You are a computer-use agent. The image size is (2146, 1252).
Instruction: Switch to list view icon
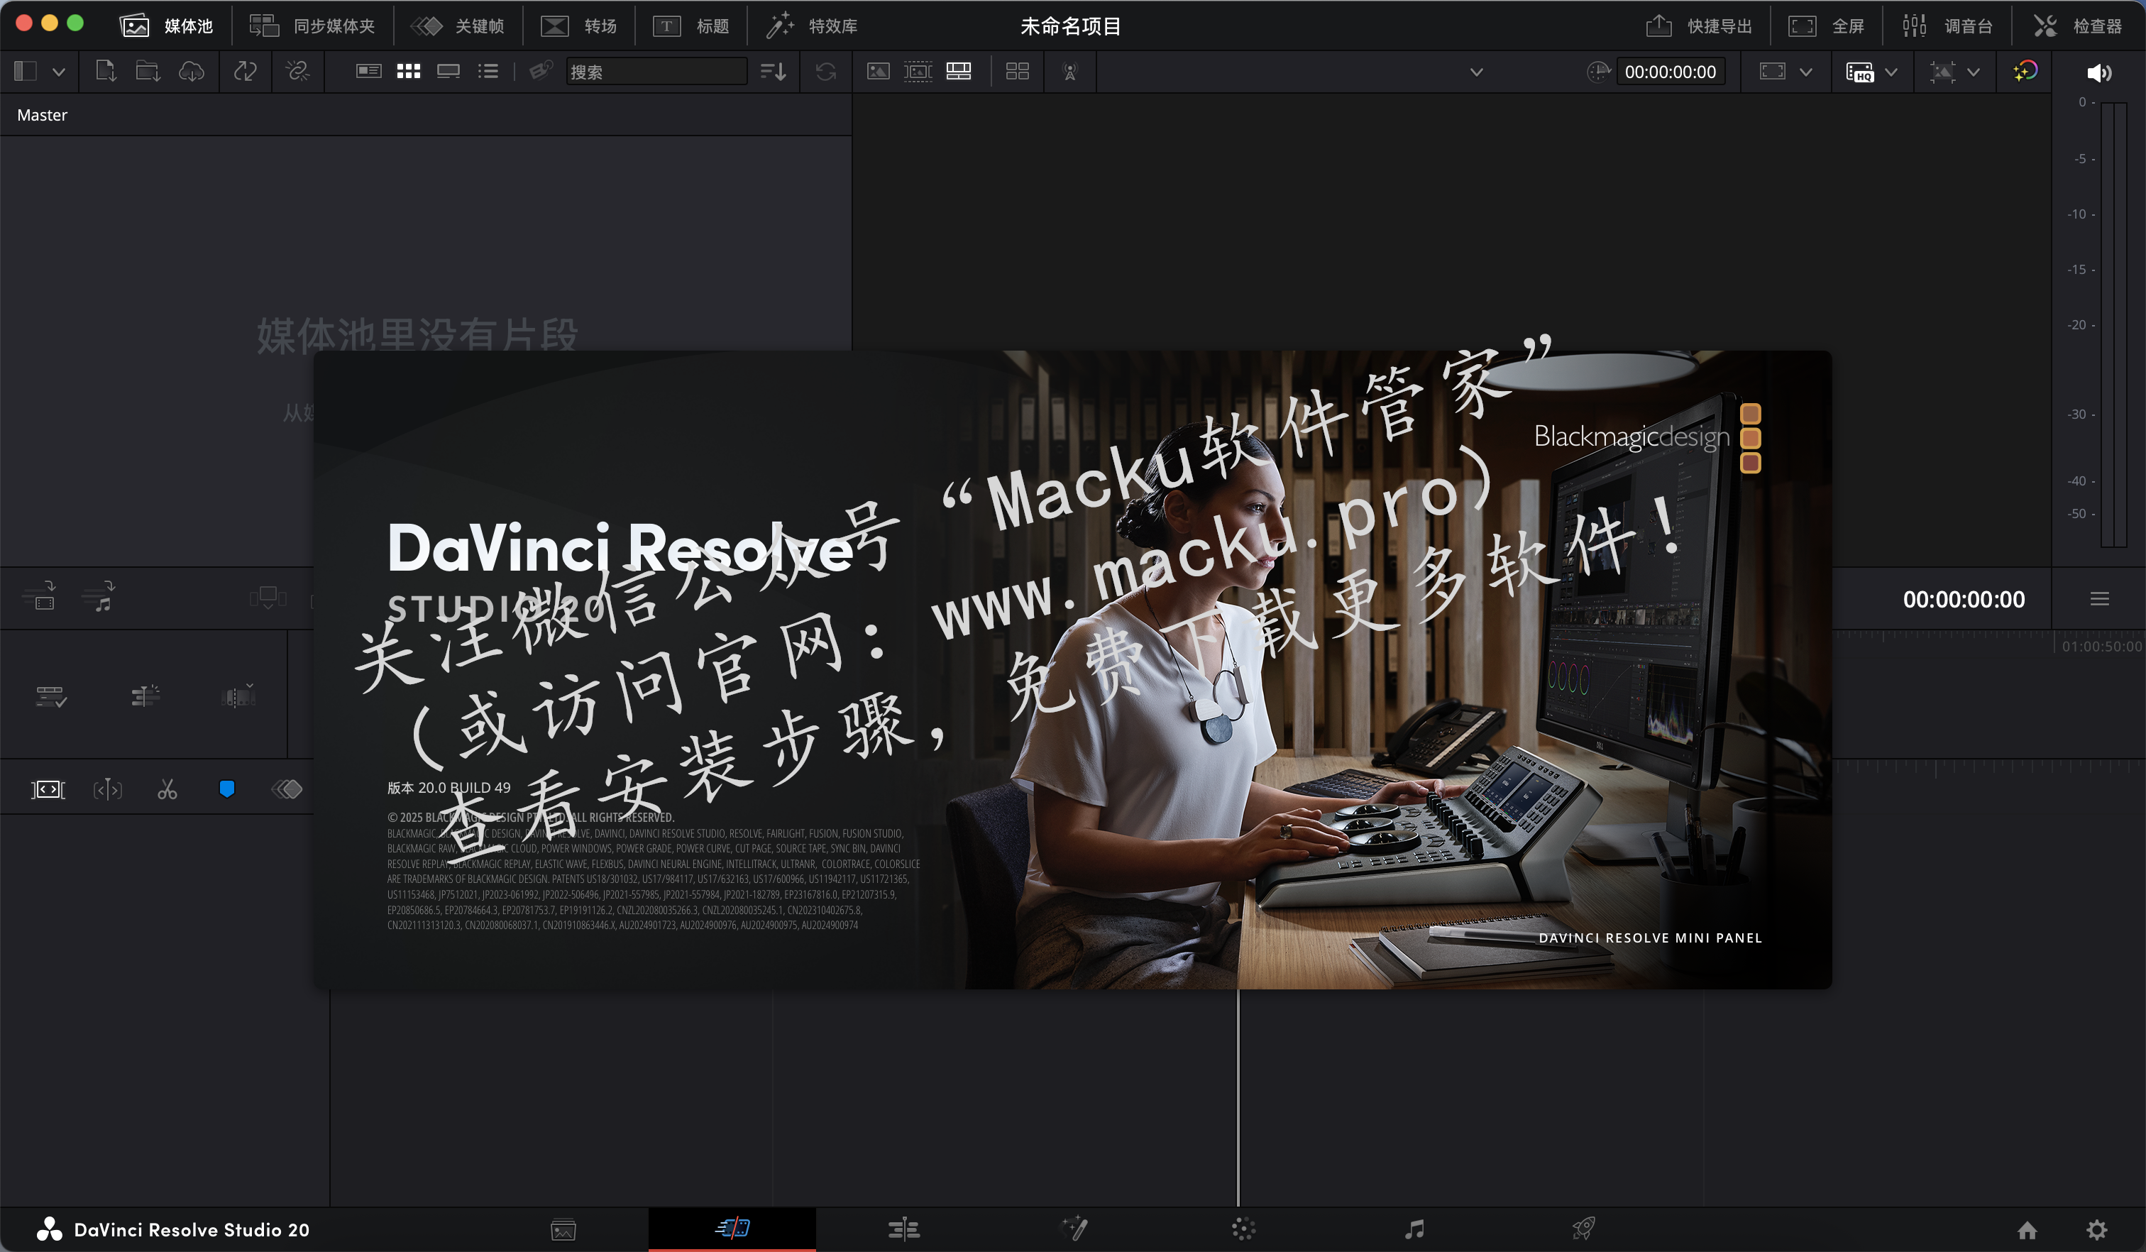488,72
